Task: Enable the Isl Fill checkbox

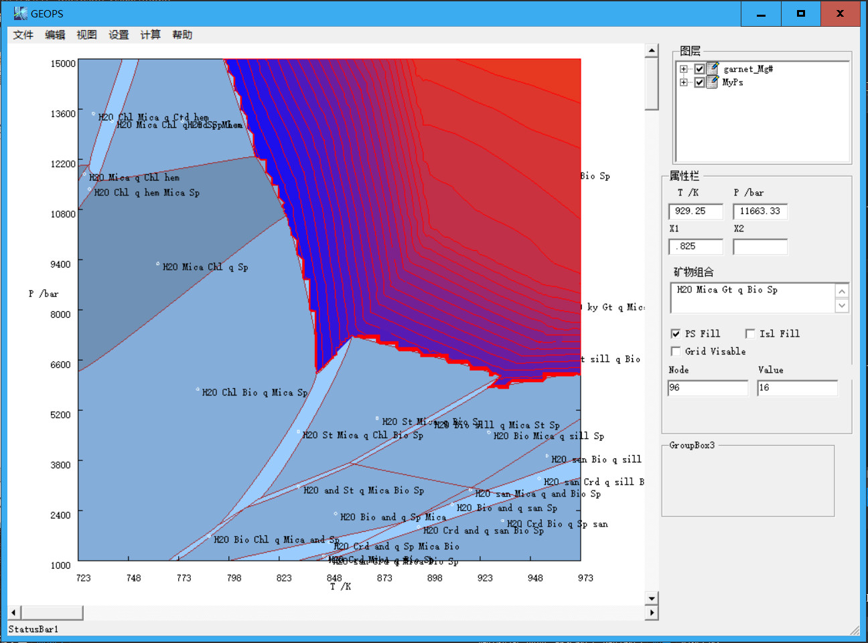Action: (750, 334)
